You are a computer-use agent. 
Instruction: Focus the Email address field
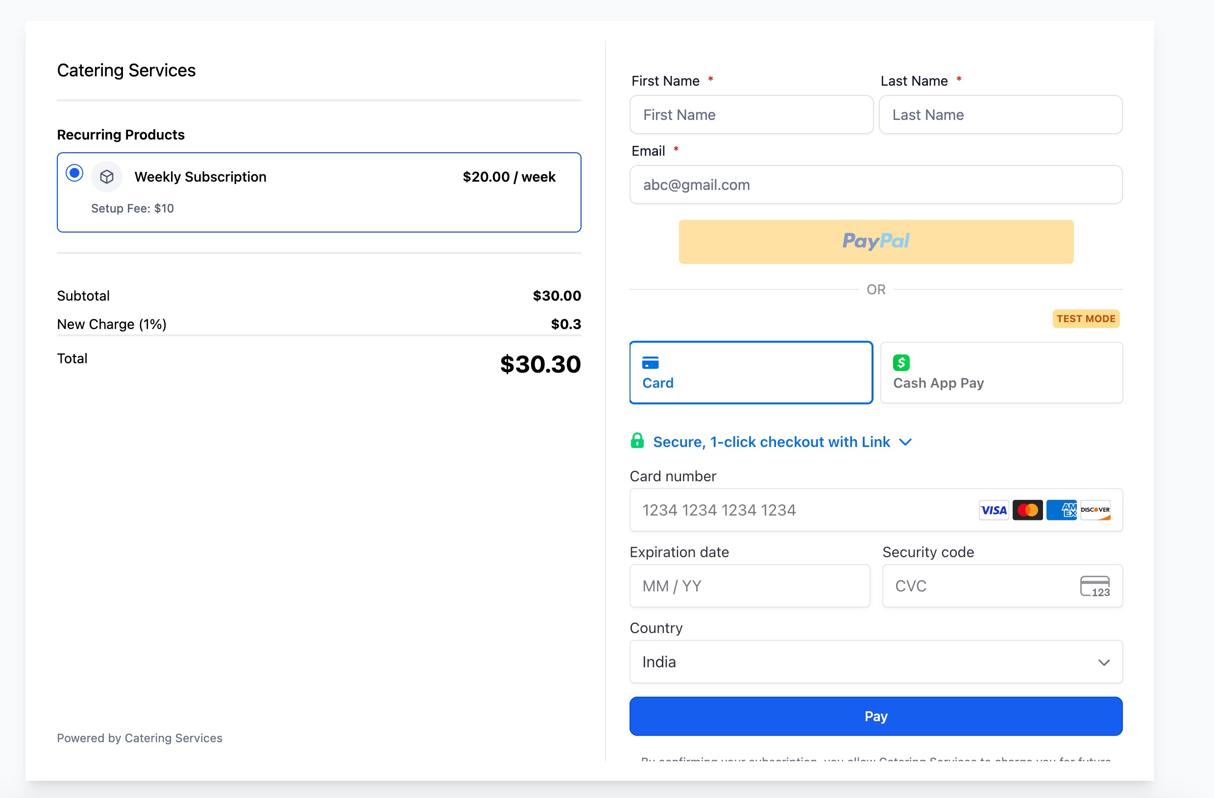coord(876,185)
